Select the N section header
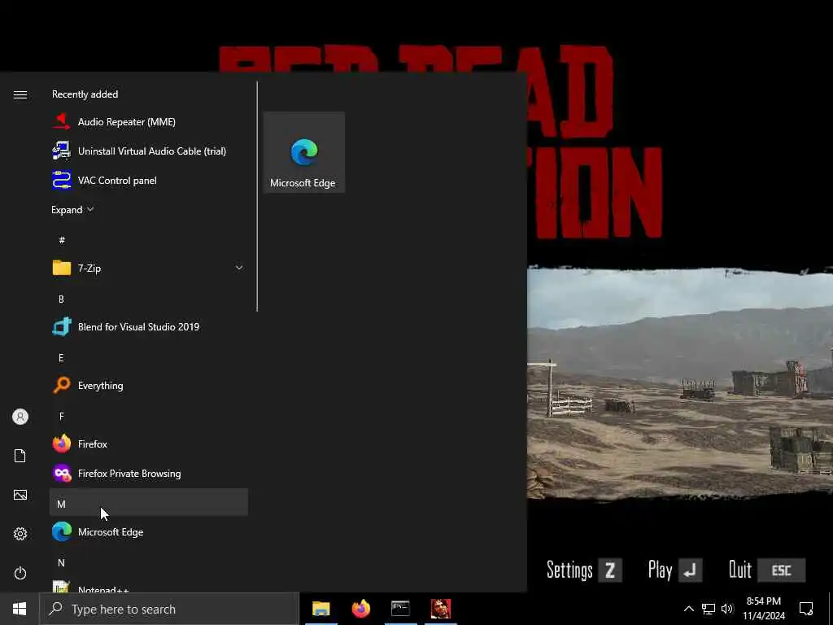The height and width of the screenshot is (625, 833). 61,562
